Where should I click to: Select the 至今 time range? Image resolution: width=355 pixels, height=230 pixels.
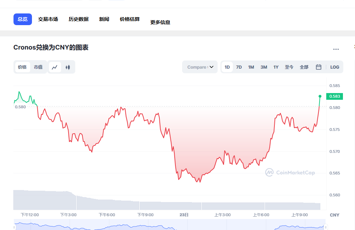[x=289, y=67]
